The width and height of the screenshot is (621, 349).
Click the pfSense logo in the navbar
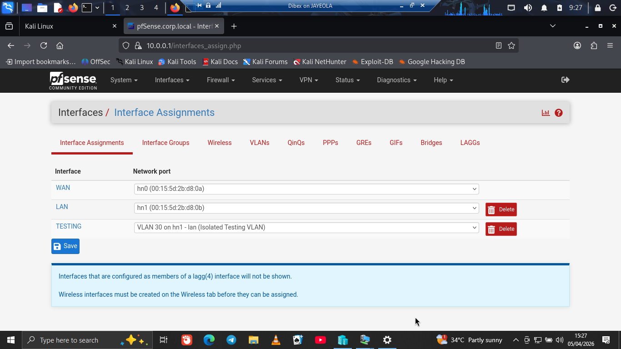click(x=73, y=80)
